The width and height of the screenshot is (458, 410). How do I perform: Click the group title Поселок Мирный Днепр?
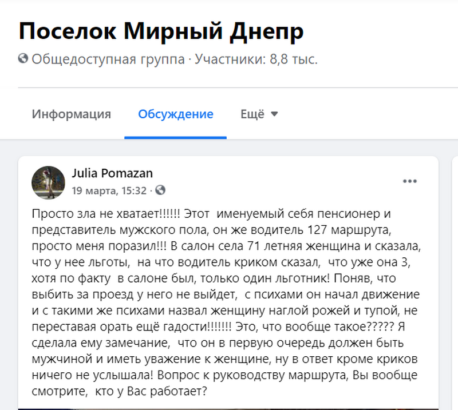point(161,31)
